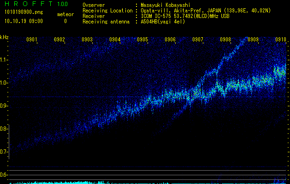Click the name Masayuki Kobayashi
This screenshot has width=290, height=184.
coord(166,5)
